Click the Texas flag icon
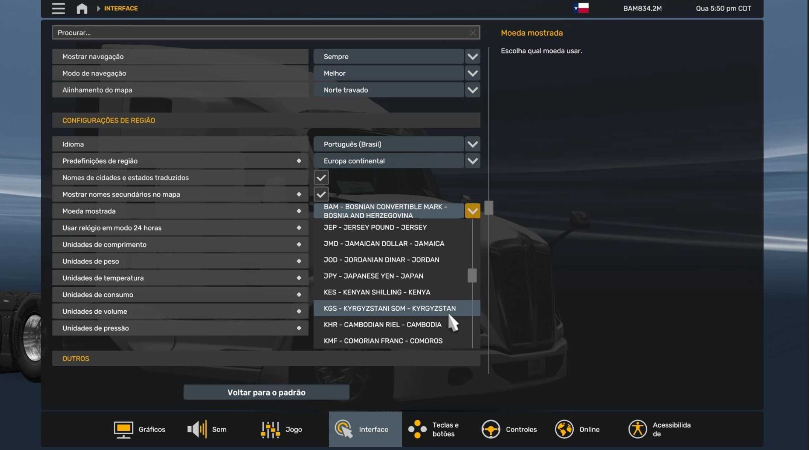Viewport: 809px width, 450px height. [581, 8]
